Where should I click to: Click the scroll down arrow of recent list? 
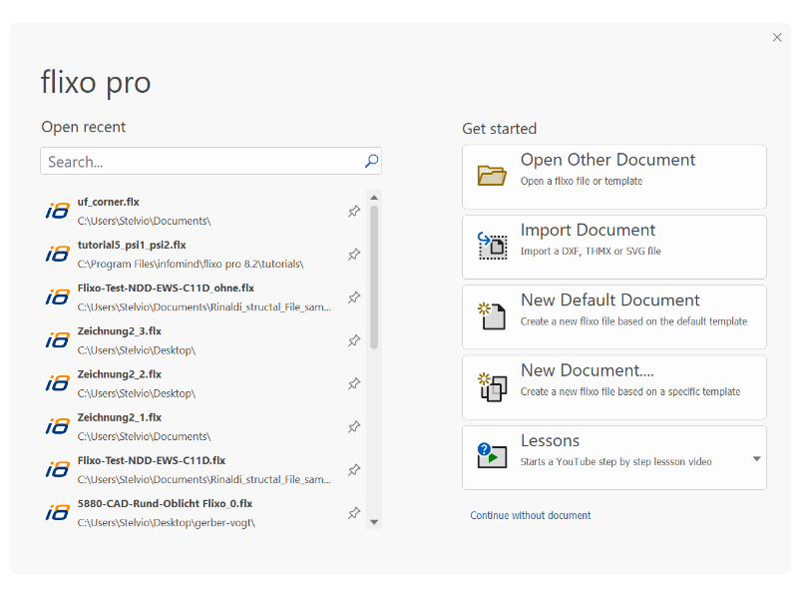[x=374, y=522]
